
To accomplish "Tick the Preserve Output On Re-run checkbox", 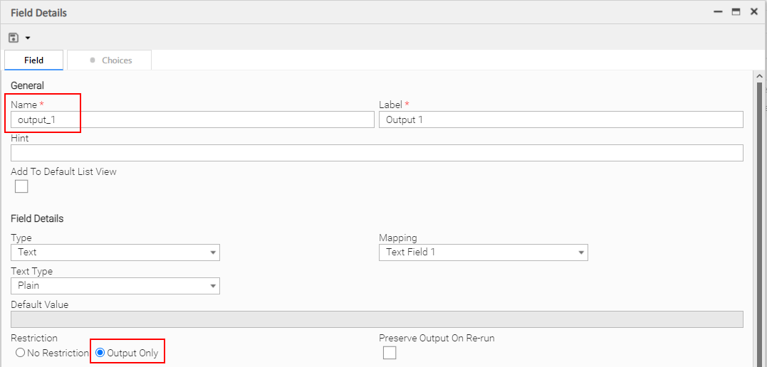I will click(390, 353).
